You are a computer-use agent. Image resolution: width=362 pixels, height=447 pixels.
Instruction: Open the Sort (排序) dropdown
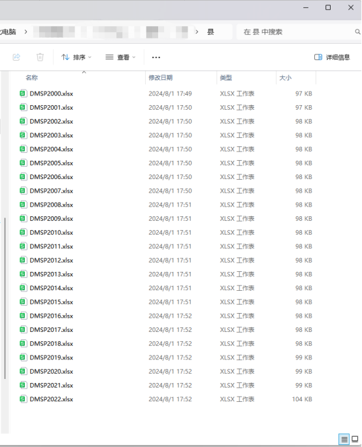click(x=76, y=58)
